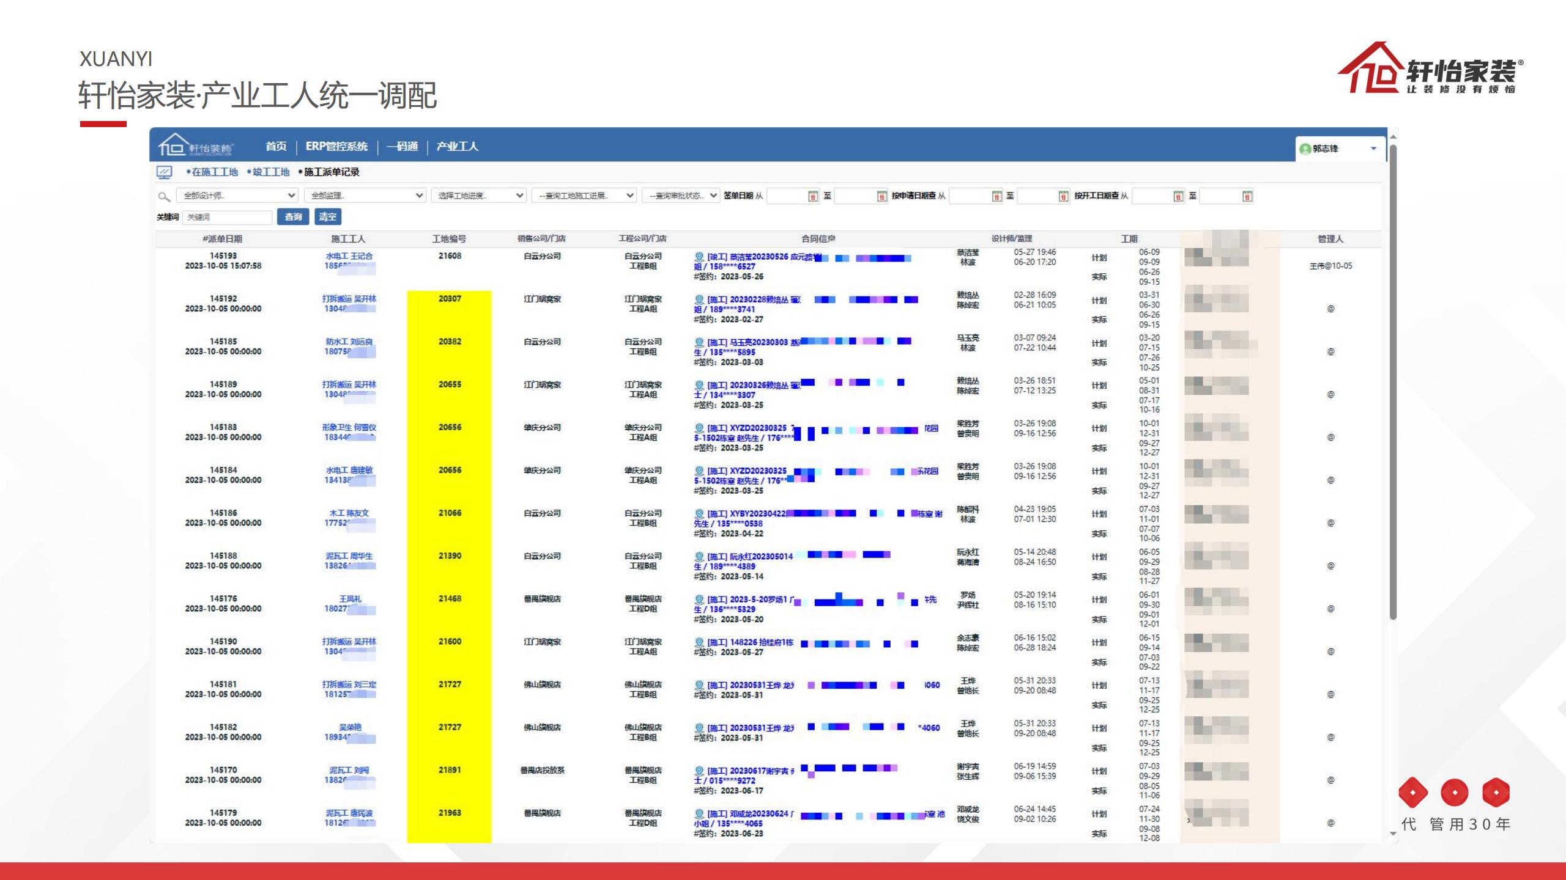Screen dimensions: 1566x880
Task: Open ERP管控系统 menu
Action: [336, 147]
